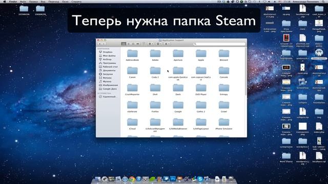This screenshot has width=328, height=184.
Task: Select the Blizzard folder
Action: tap(224, 55)
